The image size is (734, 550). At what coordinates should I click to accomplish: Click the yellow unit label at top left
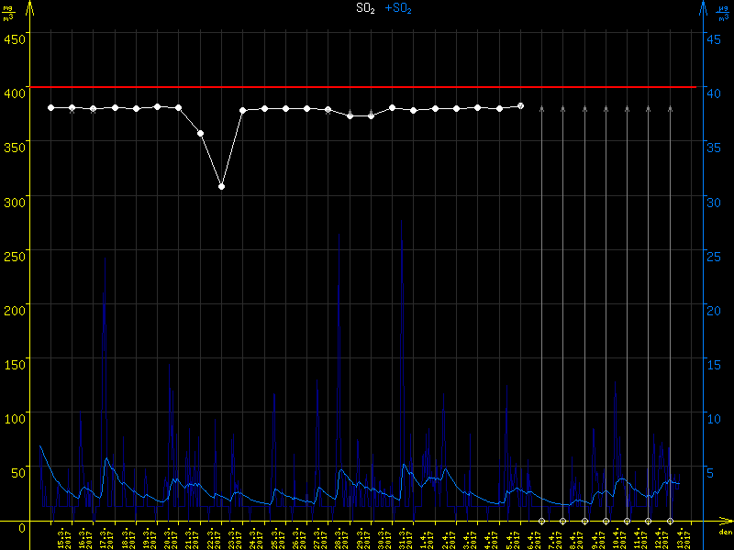(x=8, y=12)
